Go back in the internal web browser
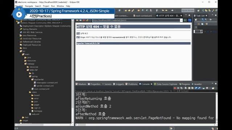Screen dimensions: 232x130 coord(77,20)
